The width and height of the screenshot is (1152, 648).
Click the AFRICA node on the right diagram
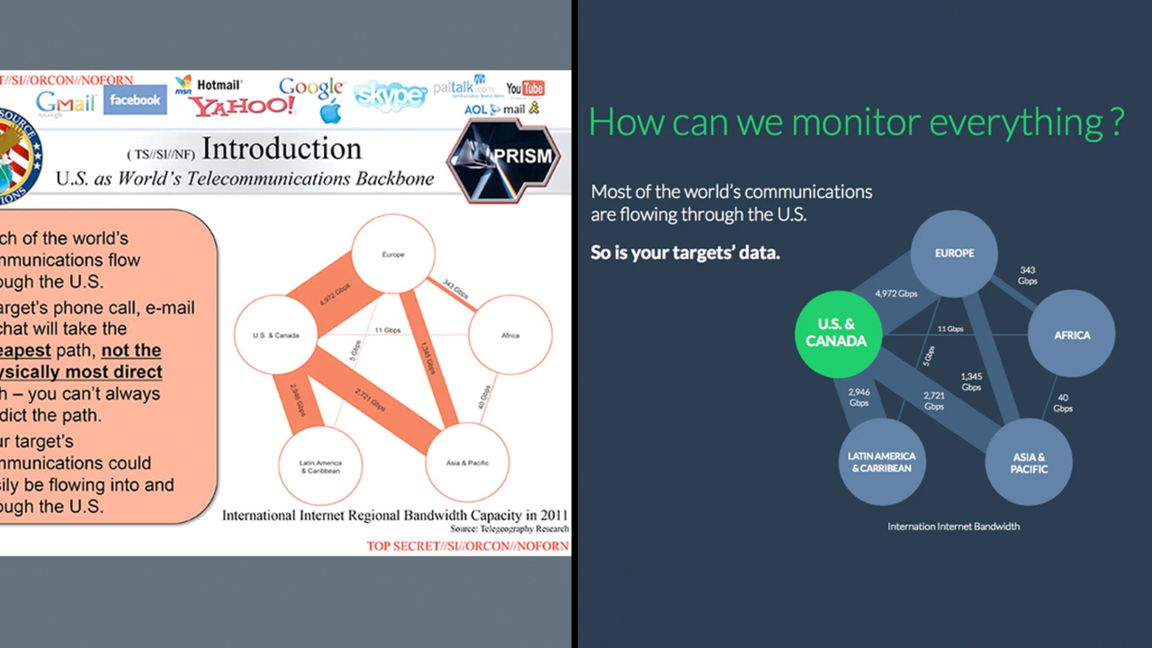point(1072,335)
